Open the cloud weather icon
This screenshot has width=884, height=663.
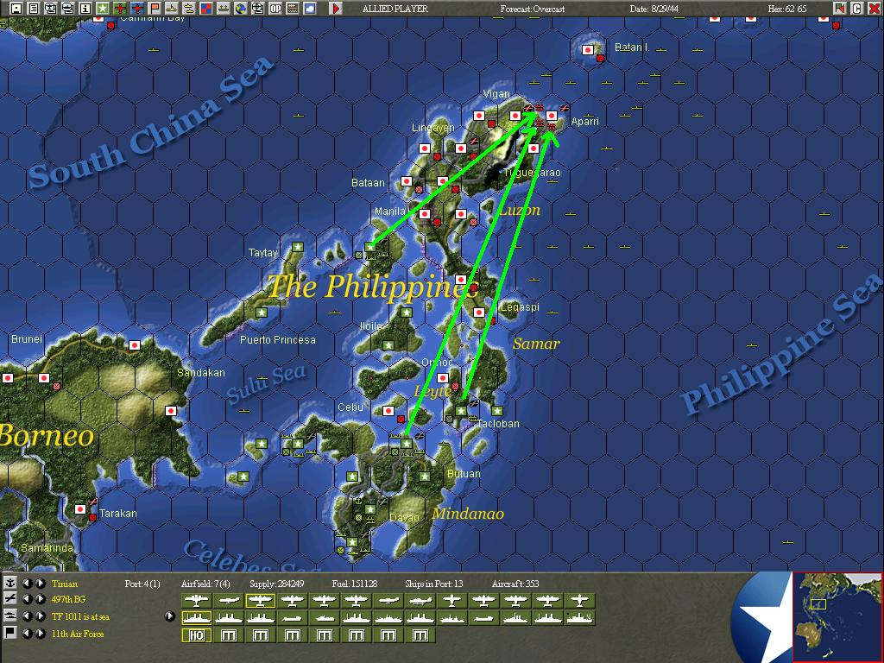310,8
